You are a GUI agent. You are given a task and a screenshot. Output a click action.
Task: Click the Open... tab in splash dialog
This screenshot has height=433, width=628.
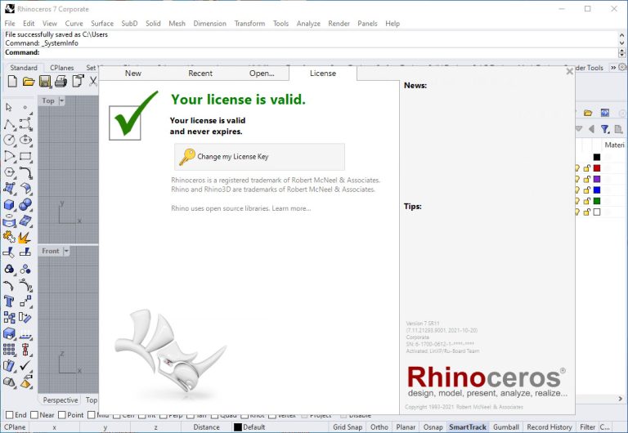coord(262,74)
